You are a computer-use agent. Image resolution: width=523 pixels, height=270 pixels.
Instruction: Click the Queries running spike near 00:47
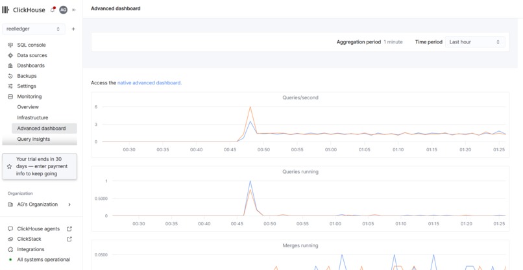pos(250,181)
